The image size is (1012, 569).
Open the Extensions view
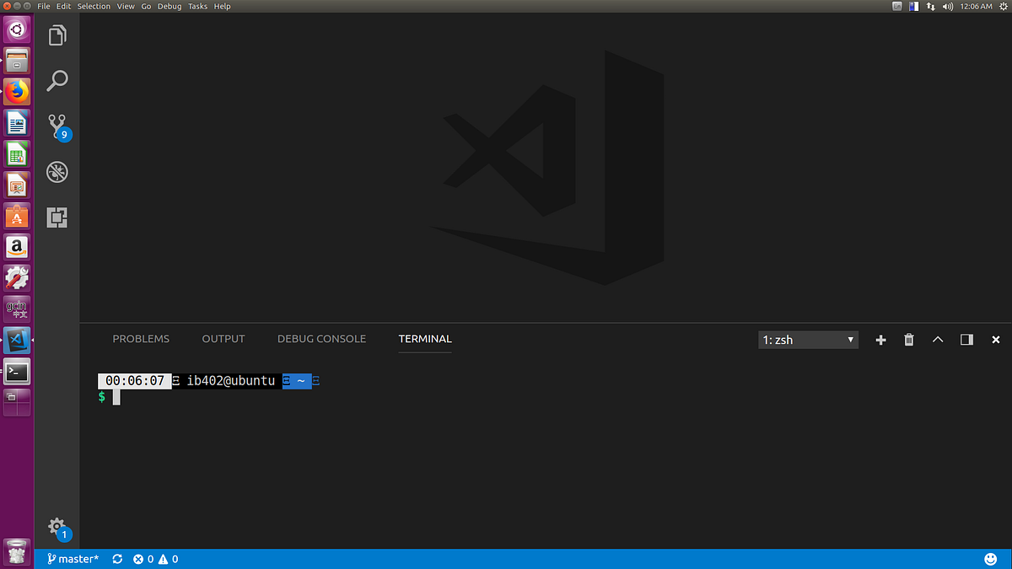pyautogui.click(x=57, y=217)
